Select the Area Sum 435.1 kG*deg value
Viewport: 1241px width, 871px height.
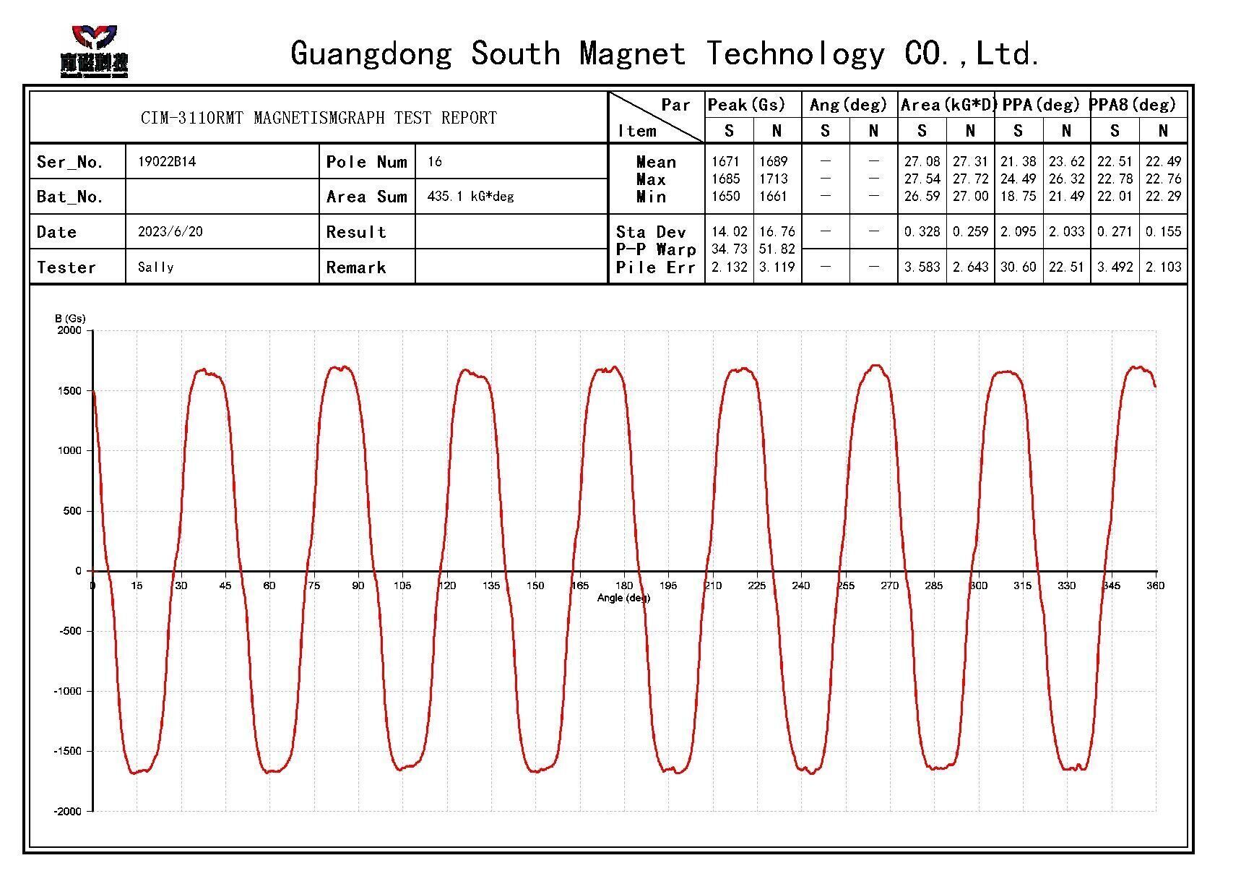tap(471, 197)
